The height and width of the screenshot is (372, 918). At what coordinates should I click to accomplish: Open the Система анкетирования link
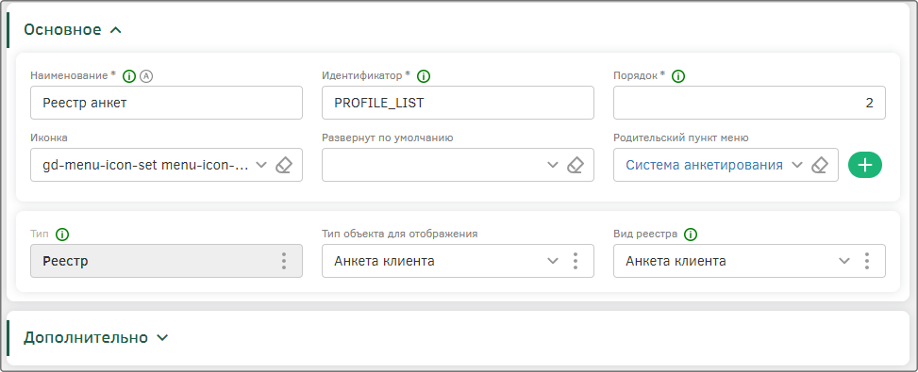click(x=705, y=165)
